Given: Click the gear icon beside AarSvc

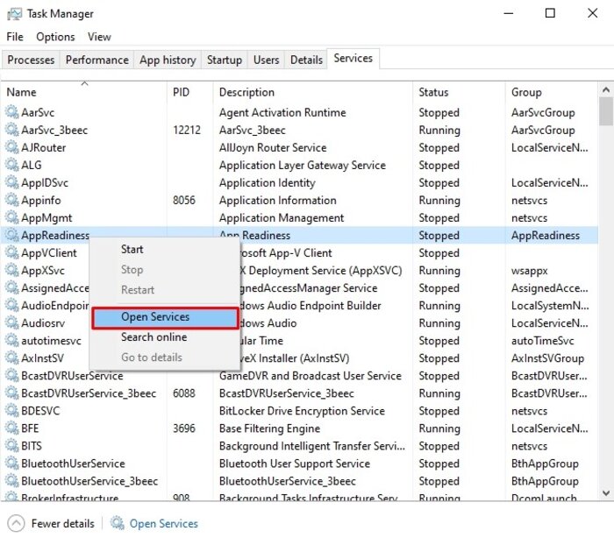Looking at the screenshot, I should point(11,112).
